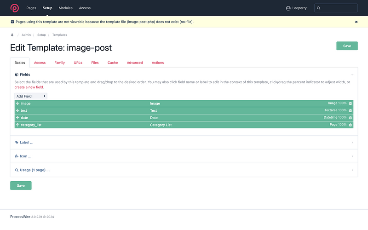Click the ProcessWire logo icon

click(15, 8)
